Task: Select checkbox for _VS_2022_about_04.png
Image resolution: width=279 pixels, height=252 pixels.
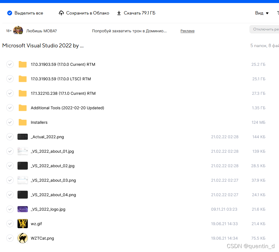Action: click(x=10, y=195)
